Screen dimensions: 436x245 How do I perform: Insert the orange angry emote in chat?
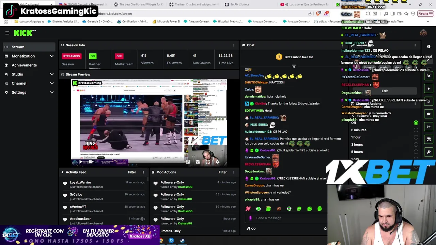(279, 209)
